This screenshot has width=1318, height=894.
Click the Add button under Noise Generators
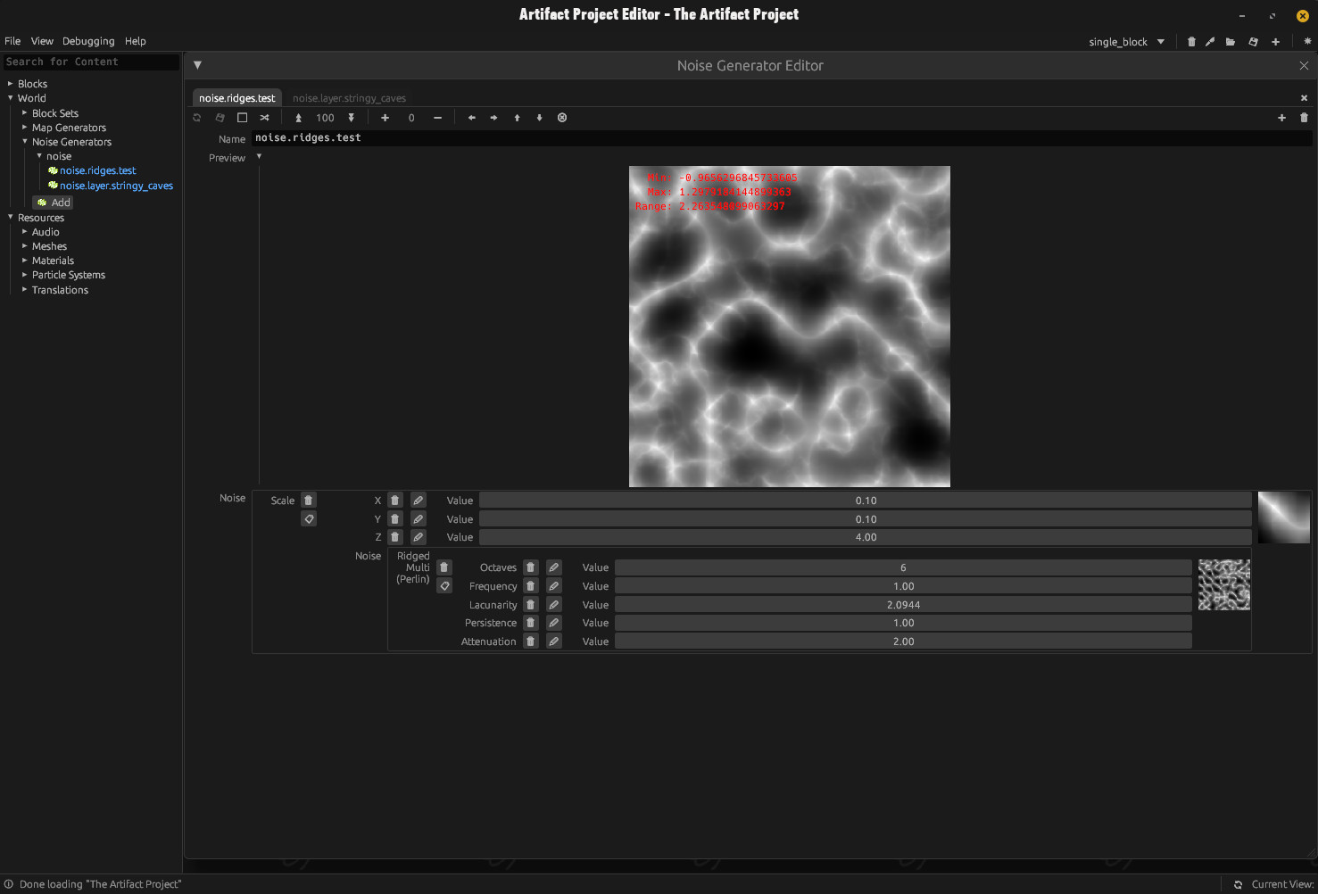coord(54,203)
